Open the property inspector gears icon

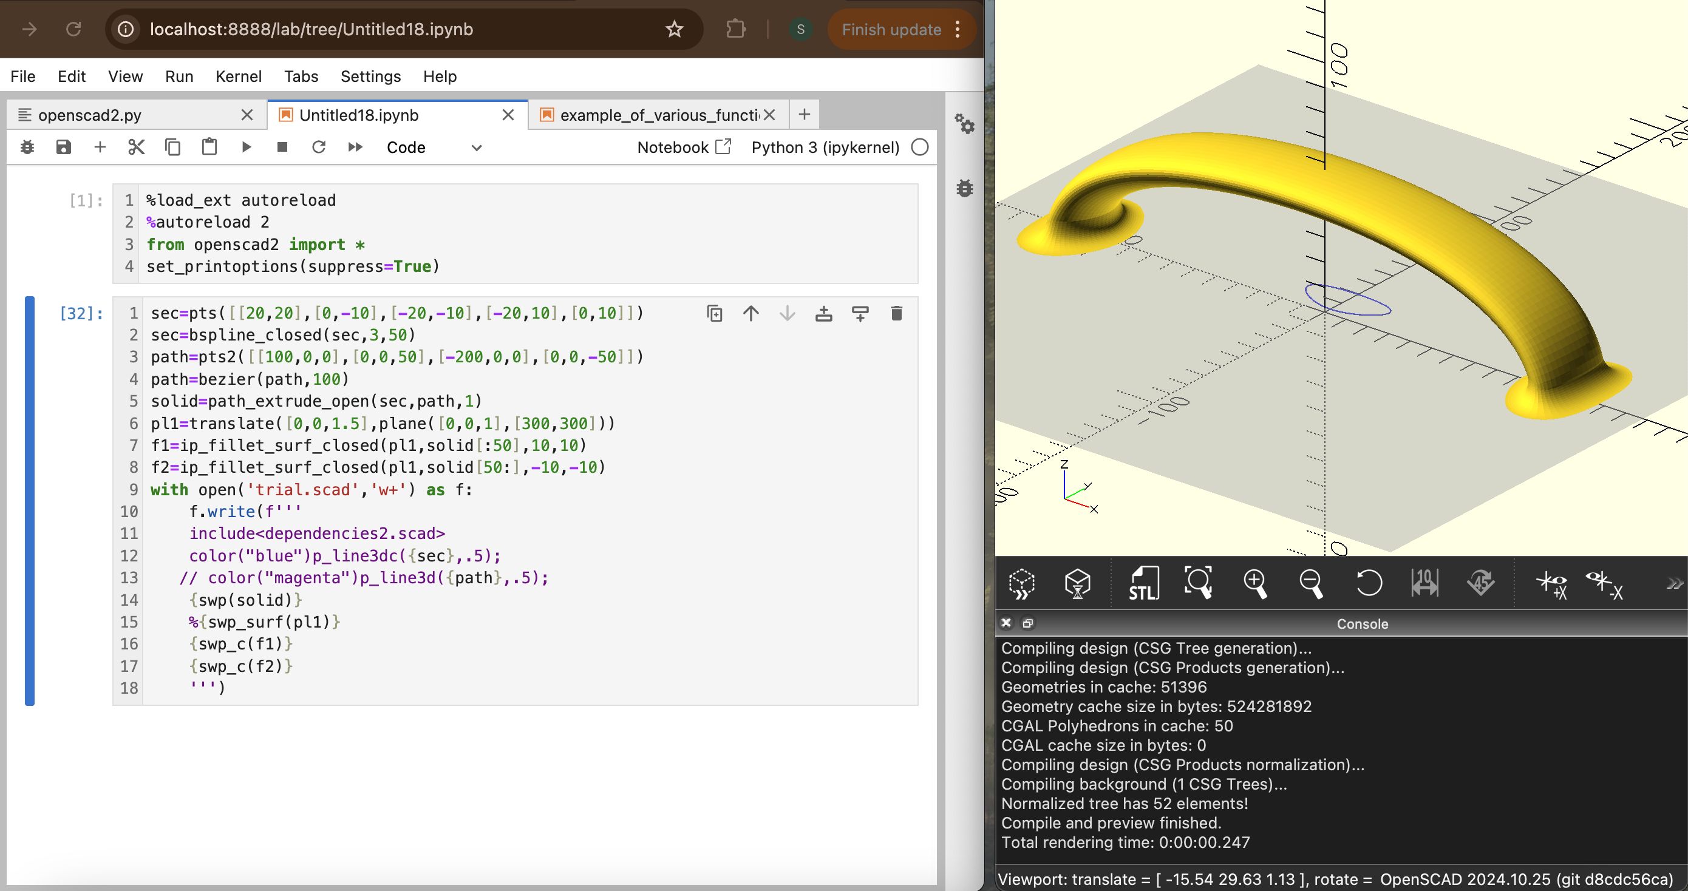click(x=964, y=123)
